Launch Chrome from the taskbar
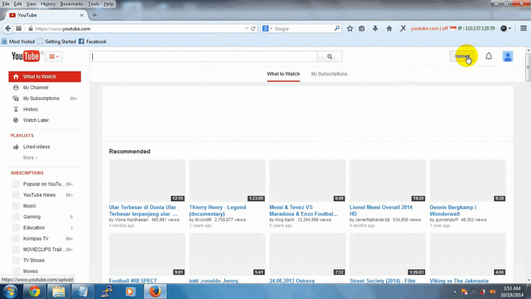 (x=34, y=292)
